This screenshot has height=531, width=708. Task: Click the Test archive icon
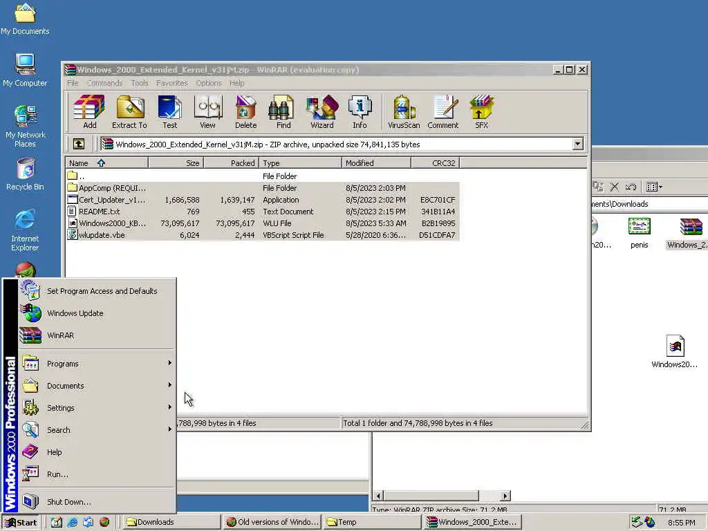click(170, 112)
